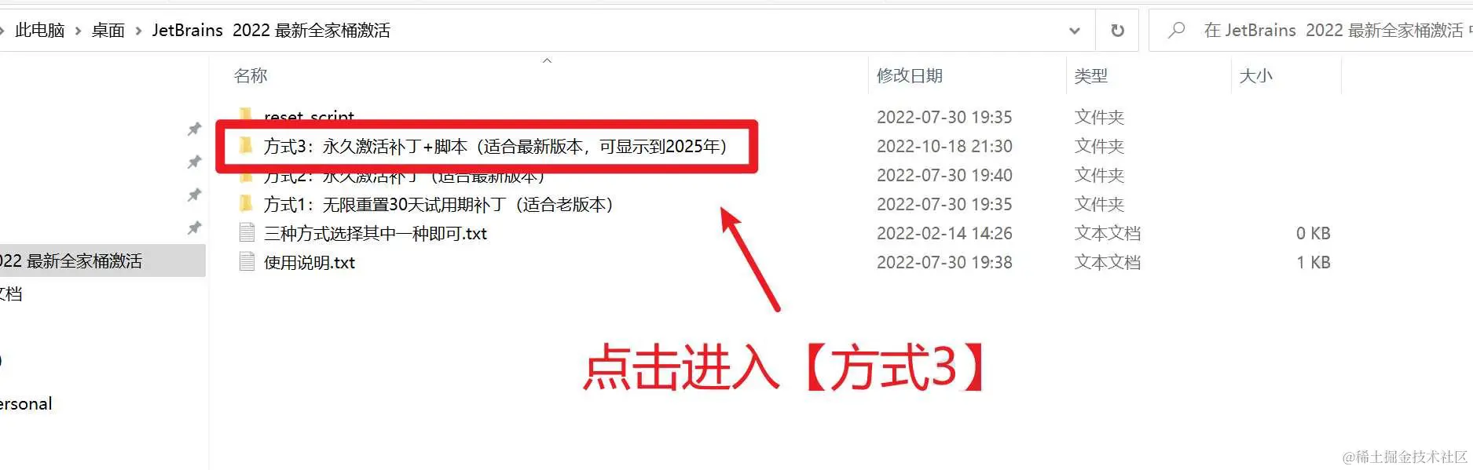Select the 方式3 folder icon
This screenshot has width=1473, height=470.
coord(246,145)
